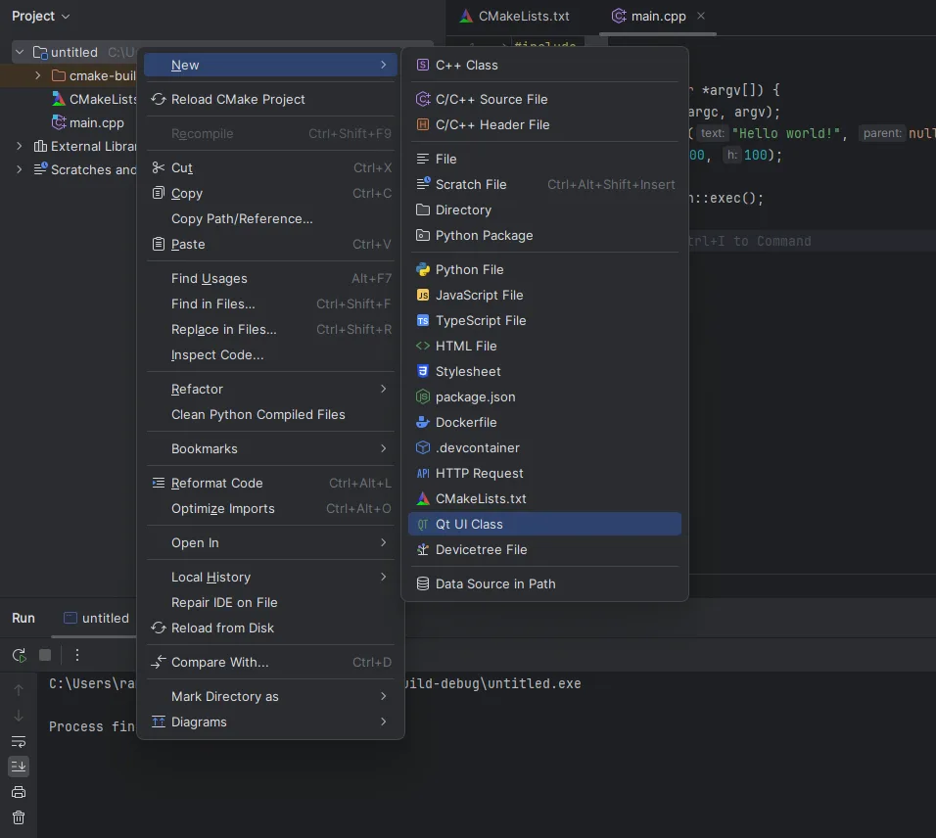Select Find Usages menu item
The width and height of the screenshot is (936, 838).
click(270, 279)
